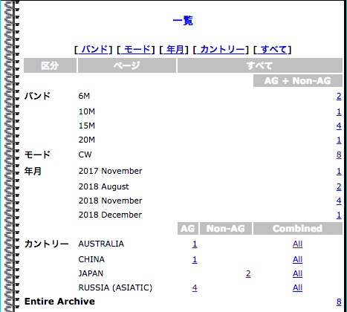Select the 15M row label
The height and width of the screenshot is (312, 347).
tap(87, 126)
